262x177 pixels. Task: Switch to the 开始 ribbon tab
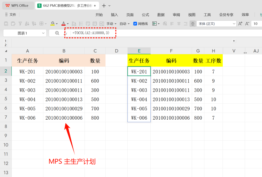(x=99, y=15)
